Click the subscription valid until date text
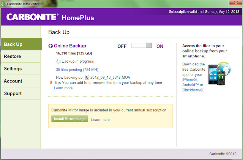 pyautogui.click(x=204, y=12)
